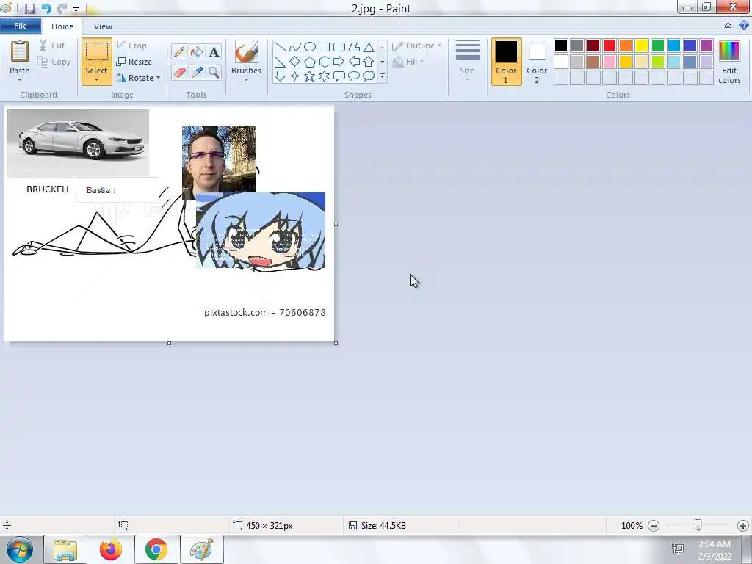Open Paint Help question mark icon
Viewport: 752px width, 564px height.
744,26
